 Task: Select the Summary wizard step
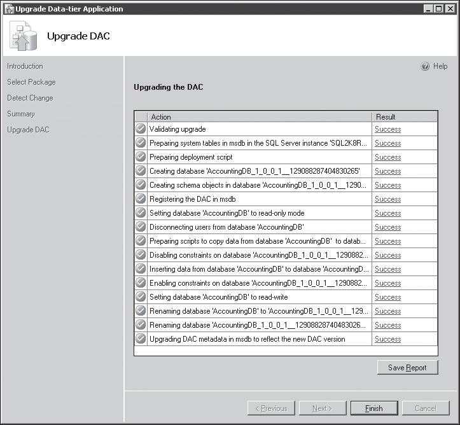click(21, 114)
